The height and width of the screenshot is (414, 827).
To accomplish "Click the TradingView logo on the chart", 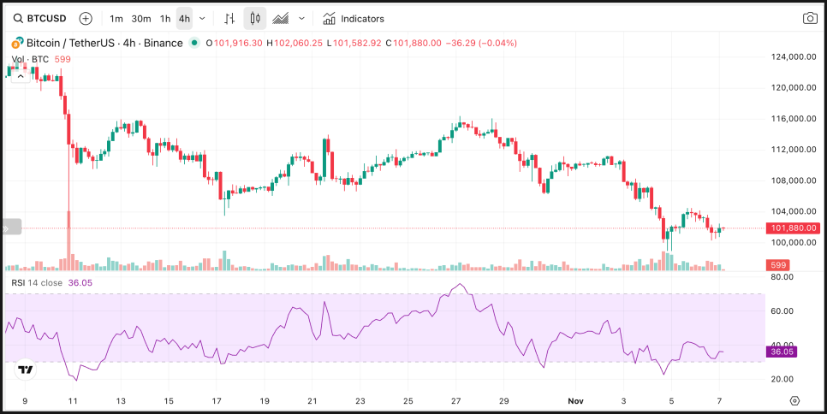I will click(x=26, y=370).
